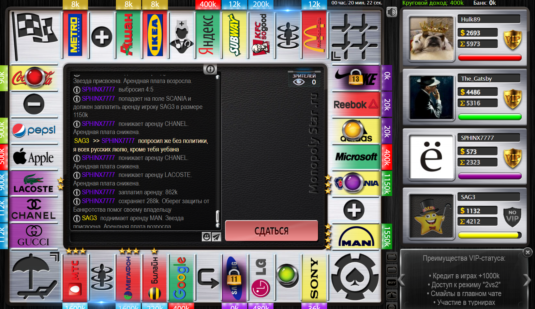Image resolution: width=535 pixels, height=309 pixels.
Task: Select the locked Nike property cell
Action: pyautogui.click(x=356, y=78)
